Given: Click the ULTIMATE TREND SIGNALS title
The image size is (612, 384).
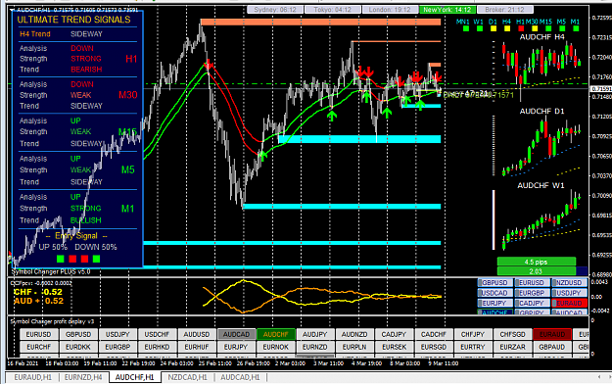Looking at the screenshot, I should point(73,20).
